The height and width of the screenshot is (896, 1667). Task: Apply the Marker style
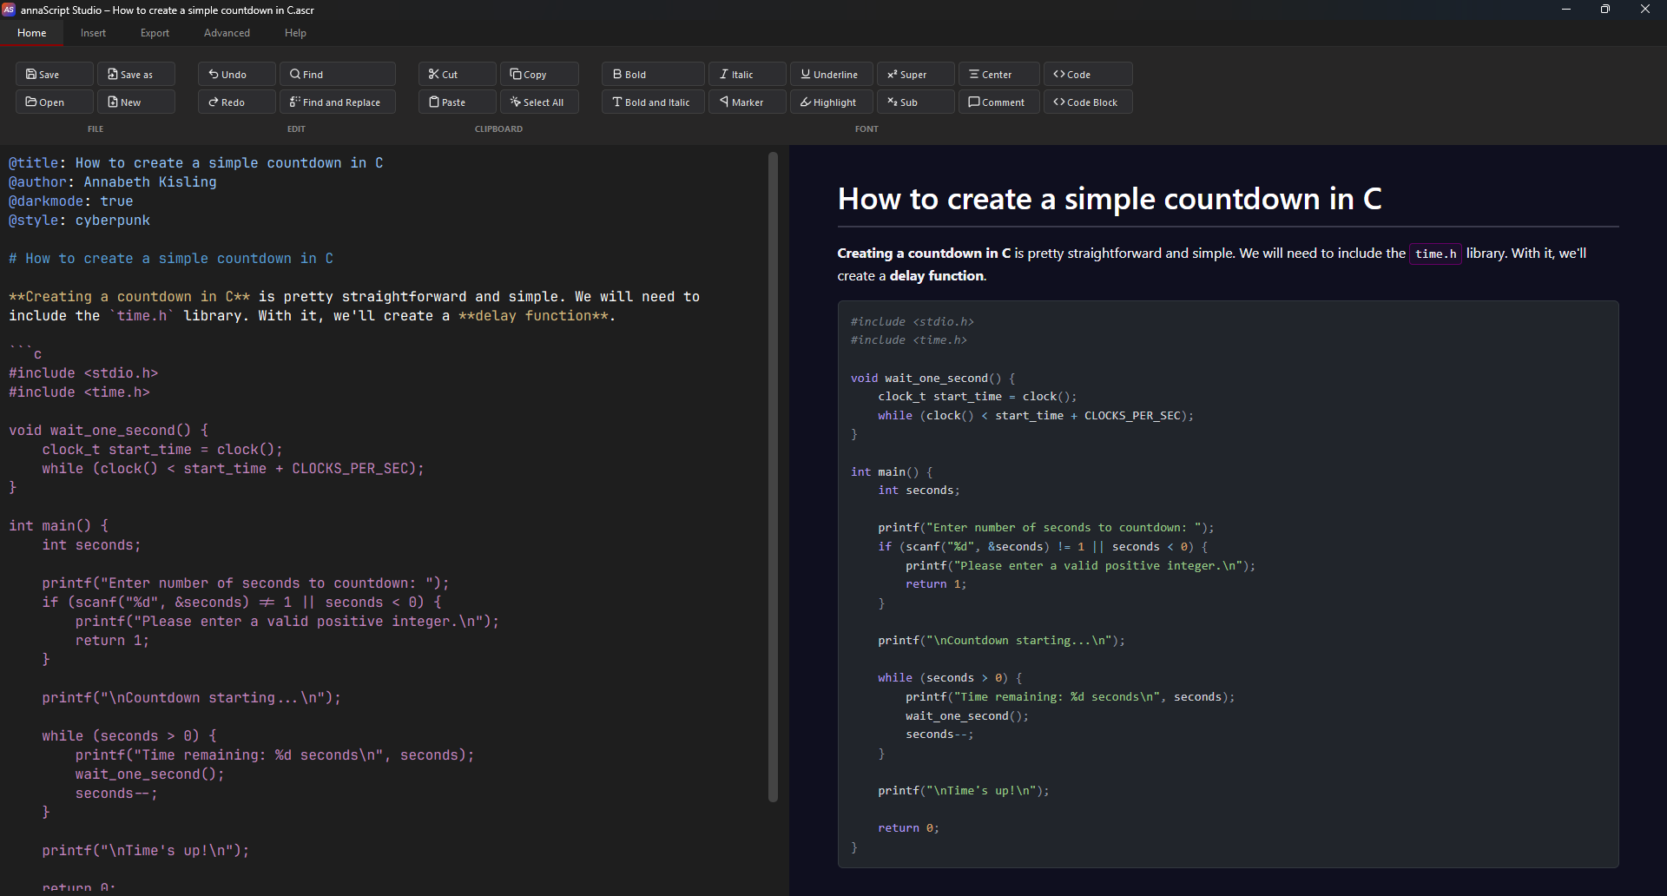[x=747, y=102]
